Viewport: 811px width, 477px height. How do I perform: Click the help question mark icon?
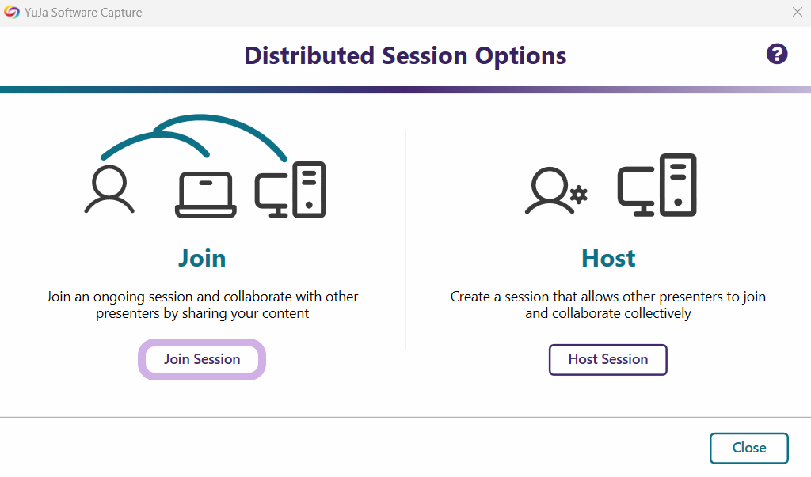pyautogui.click(x=777, y=54)
